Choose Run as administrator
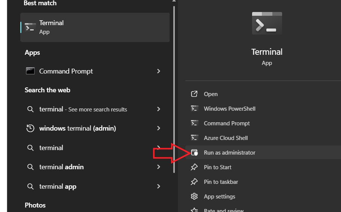The width and height of the screenshot is (341, 212). tap(229, 152)
